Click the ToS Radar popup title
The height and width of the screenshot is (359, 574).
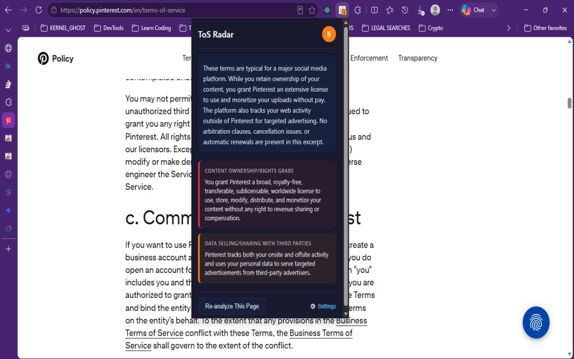(216, 34)
